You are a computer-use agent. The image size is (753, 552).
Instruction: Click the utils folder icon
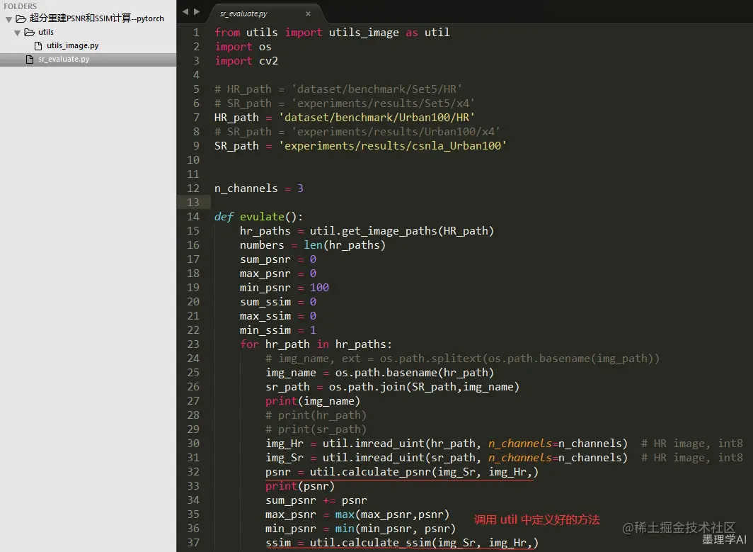(29, 32)
